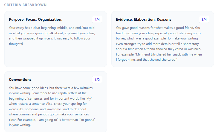The width and height of the screenshot is (220, 132).
Task: Select the Purpose, Focus, Organization title
Action: pos(36,19)
